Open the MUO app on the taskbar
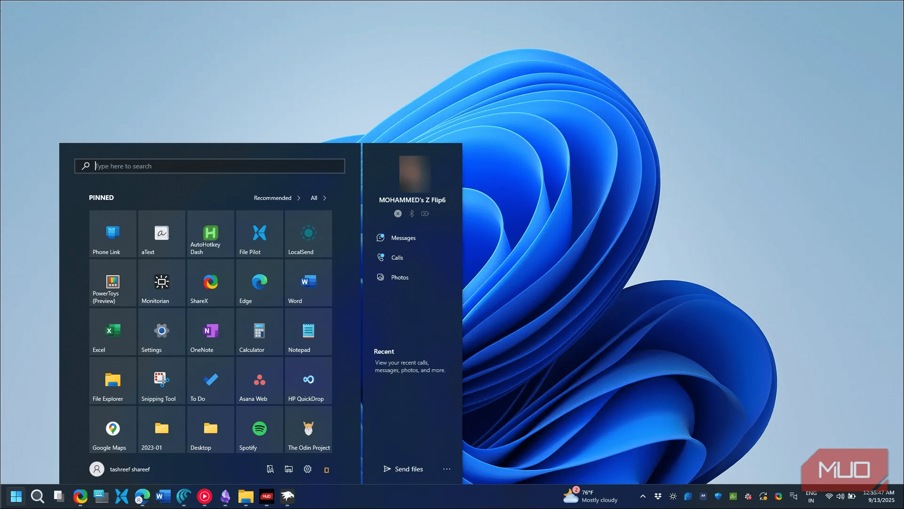The image size is (904, 509). [267, 496]
